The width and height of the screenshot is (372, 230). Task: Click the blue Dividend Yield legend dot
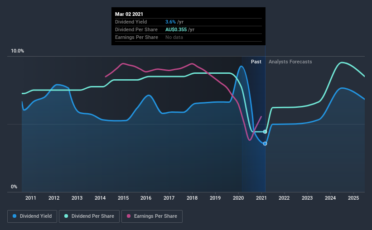tap(14, 216)
